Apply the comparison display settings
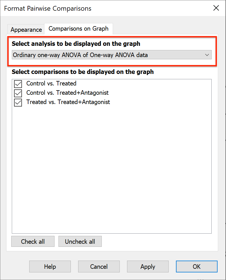This screenshot has height=280, width=226. tap(148, 267)
